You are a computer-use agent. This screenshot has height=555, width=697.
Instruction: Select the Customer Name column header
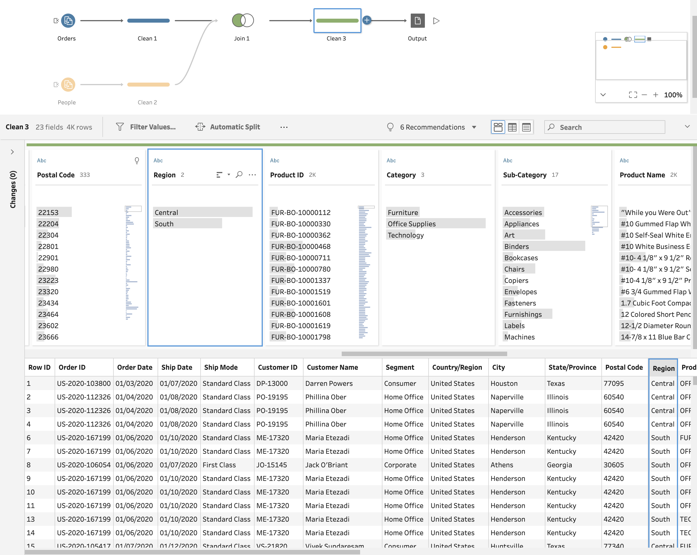coord(343,367)
